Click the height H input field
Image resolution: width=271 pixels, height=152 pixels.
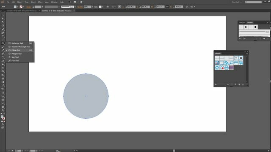pos(179,7)
